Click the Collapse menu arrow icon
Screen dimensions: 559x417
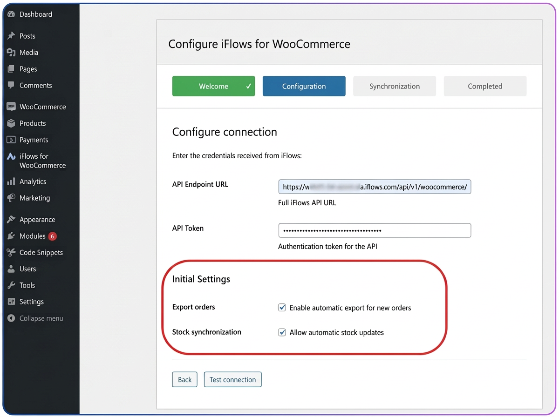pyautogui.click(x=11, y=318)
